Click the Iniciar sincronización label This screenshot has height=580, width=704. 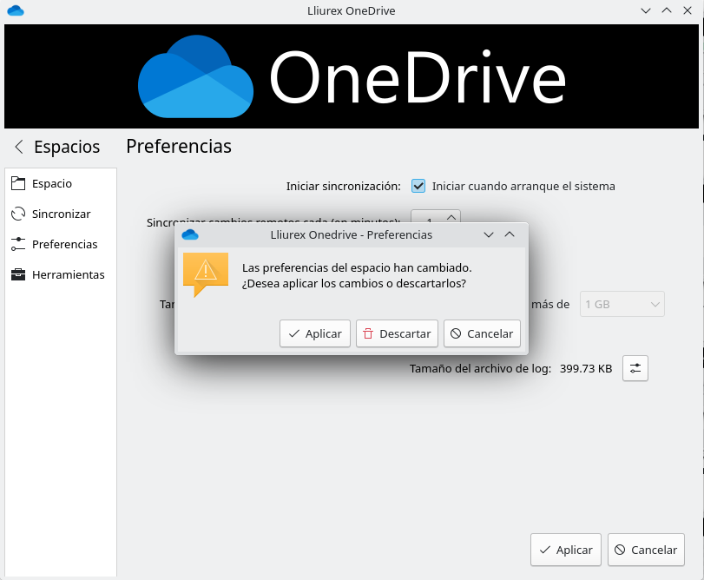tap(344, 187)
